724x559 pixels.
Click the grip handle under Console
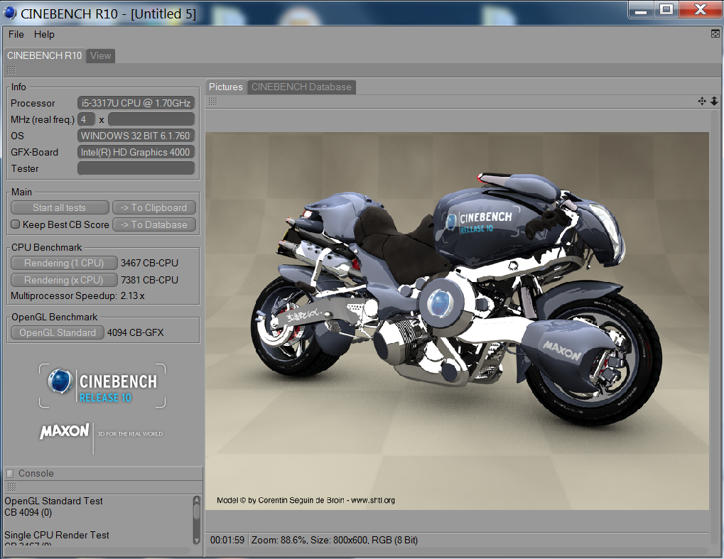pos(11,487)
